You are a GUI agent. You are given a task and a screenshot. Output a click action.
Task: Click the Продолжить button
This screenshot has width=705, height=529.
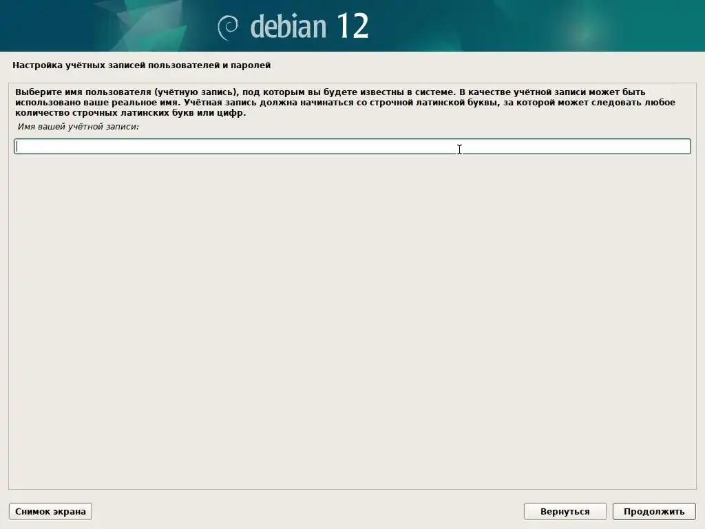(654, 512)
